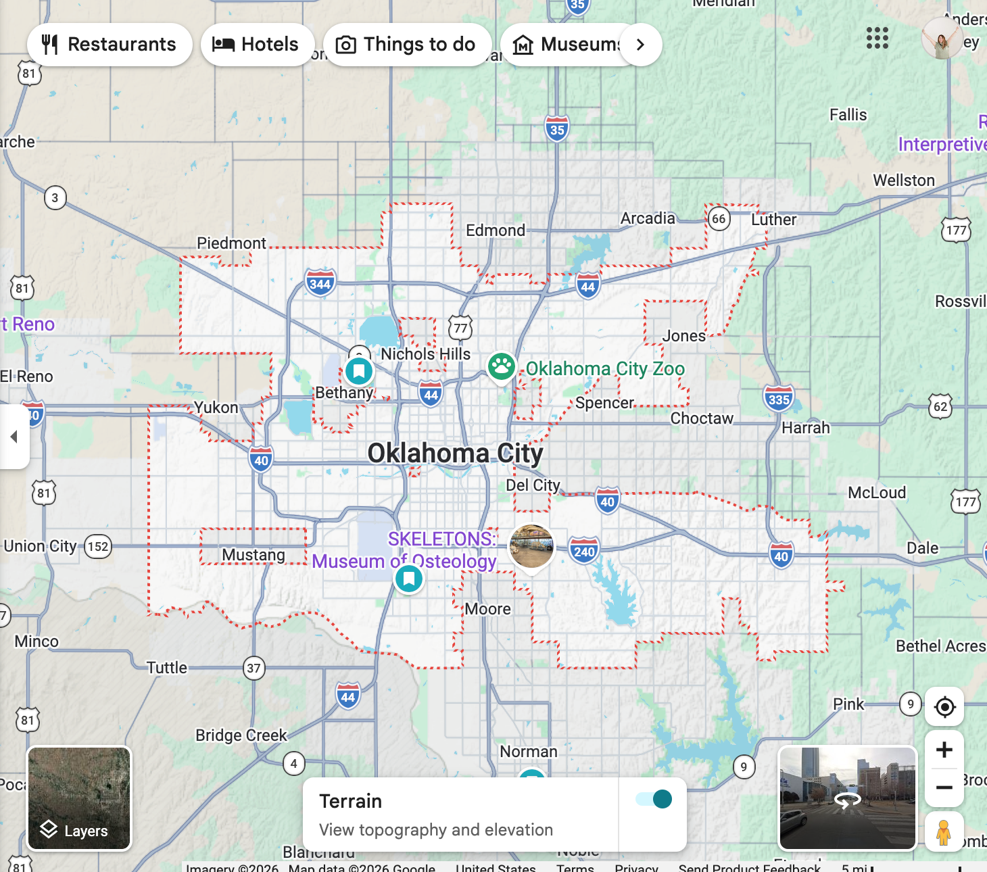Click the Oklahoma City Zoo label
987x872 pixels.
(x=605, y=369)
